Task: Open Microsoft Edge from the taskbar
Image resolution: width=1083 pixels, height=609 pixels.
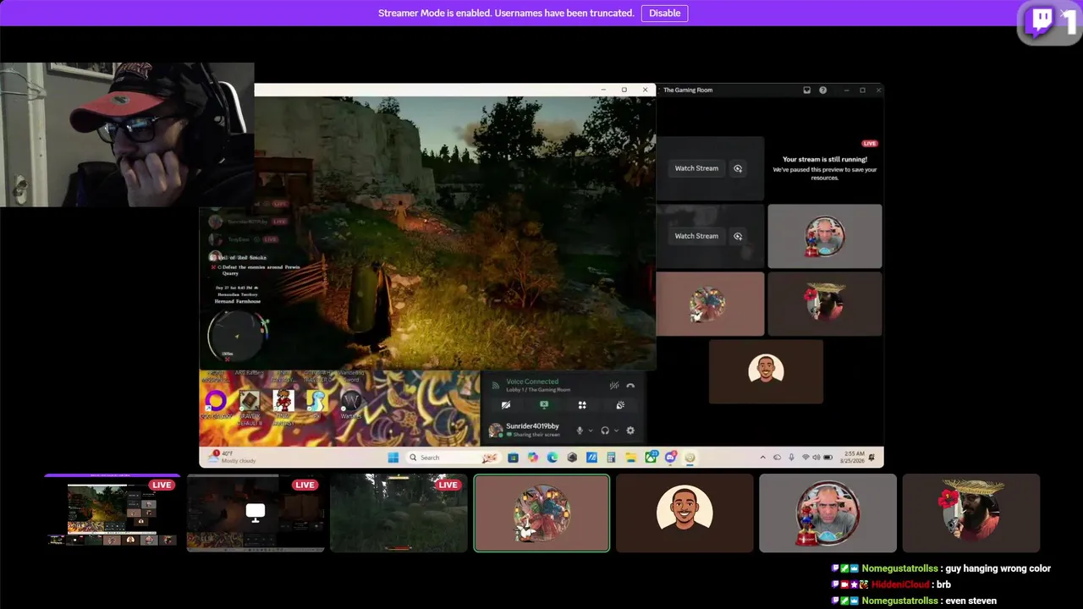Action: pos(552,458)
